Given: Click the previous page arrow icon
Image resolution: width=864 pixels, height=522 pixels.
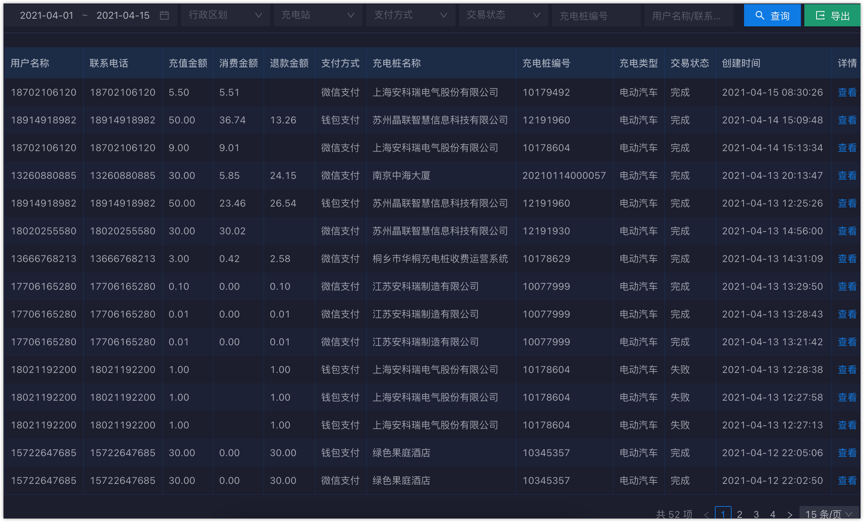Looking at the screenshot, I should pos(706,514).
